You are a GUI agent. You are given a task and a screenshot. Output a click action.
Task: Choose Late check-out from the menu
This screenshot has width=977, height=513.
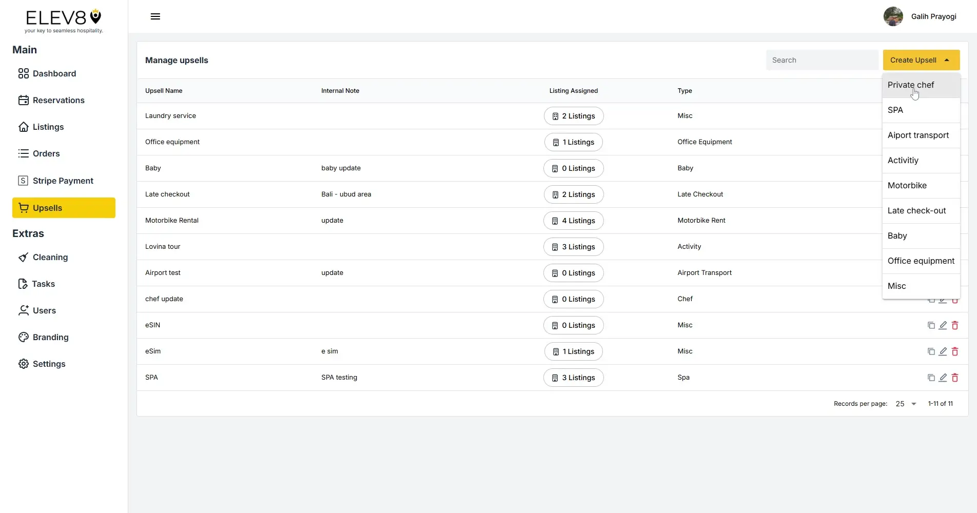tap(917, 210)
